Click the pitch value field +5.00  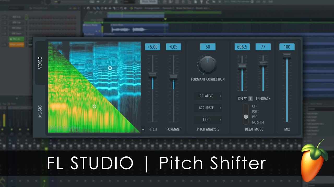click(x=153, y=47)
